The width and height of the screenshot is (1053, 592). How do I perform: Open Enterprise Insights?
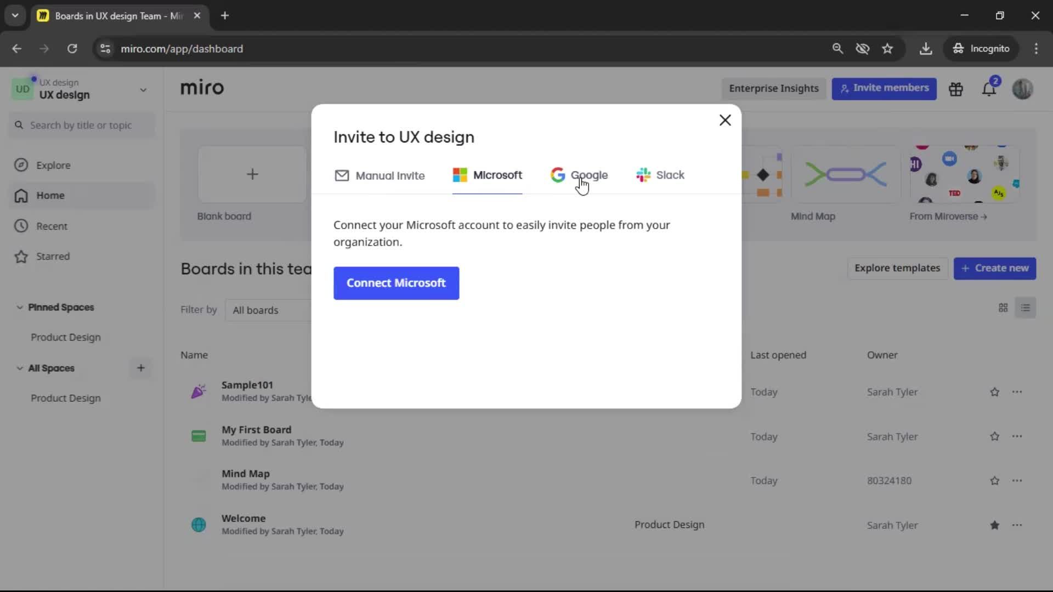point(773,88)
